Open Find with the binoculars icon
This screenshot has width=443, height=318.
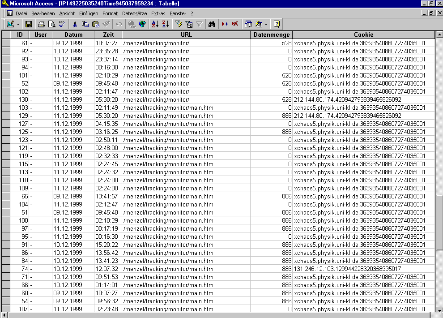coord(212,24)
